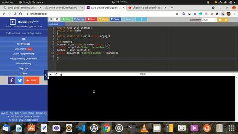Start the Debug session
238x134 pixels.
(78, 19)
